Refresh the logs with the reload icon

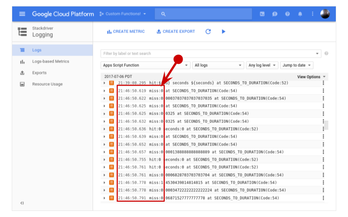208,32
